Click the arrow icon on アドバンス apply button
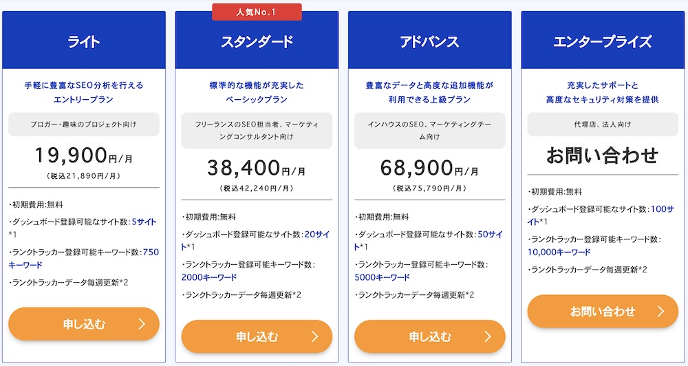Viewport: 688px width, 366px height. (x=488, y=336)
